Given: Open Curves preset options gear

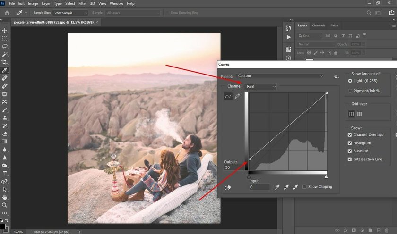Looking at the screenshot, I should pyautogui.click(x=336, y=76).
